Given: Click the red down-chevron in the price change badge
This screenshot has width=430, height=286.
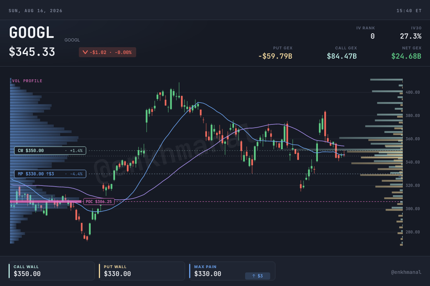Looking at the screenshot, I should 85,52.
